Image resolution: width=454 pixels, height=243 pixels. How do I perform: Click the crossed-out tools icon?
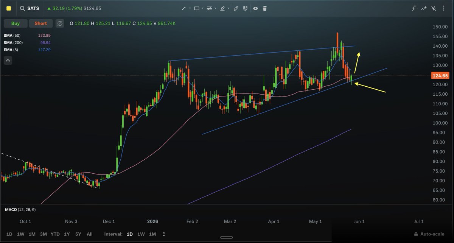click(x=434, y=8)
